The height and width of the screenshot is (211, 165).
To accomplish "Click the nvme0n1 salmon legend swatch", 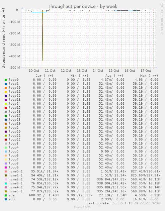I will click(6, 171).
